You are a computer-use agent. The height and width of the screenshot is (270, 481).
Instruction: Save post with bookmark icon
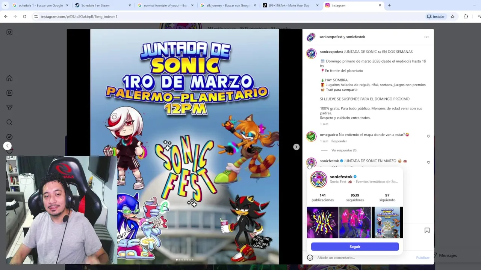pyautogui.click(x=427, y=230)
